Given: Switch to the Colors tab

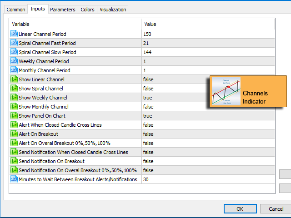Looking at the screenshot, I should click(87, 10).
